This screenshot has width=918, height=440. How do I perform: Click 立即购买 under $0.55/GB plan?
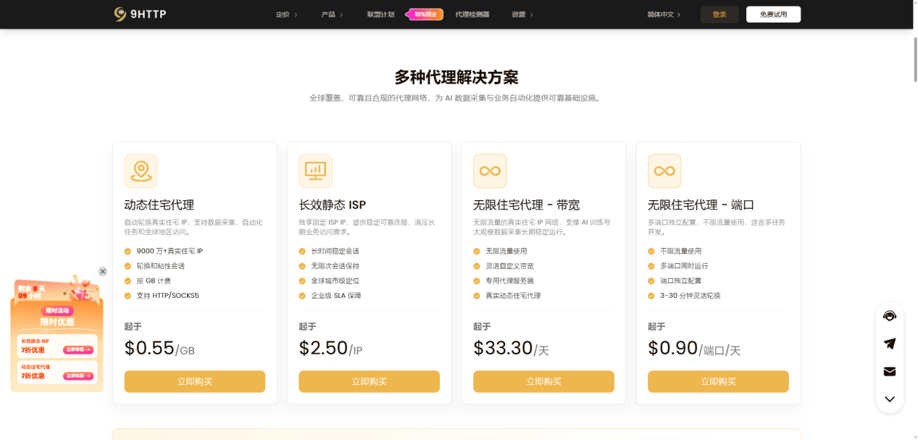tap(195, 381)
